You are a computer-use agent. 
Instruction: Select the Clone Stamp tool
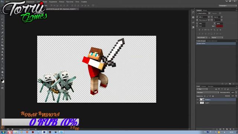tap(3, 39)
